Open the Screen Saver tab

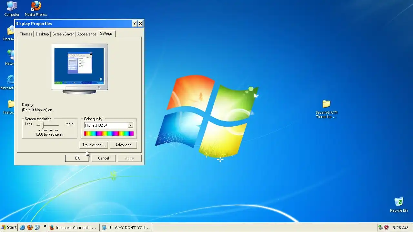[x=63, y=34]
